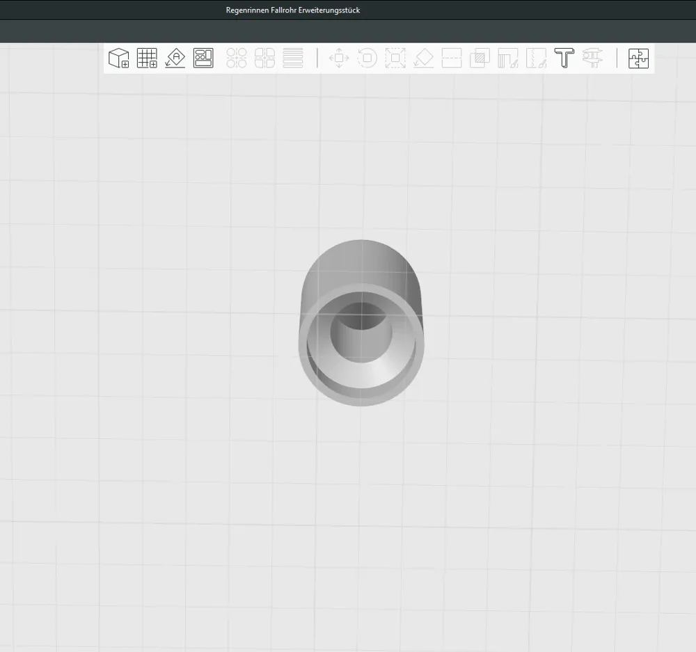Activate the Text tool
Screen dimensions: 696x652
point(564,58)
